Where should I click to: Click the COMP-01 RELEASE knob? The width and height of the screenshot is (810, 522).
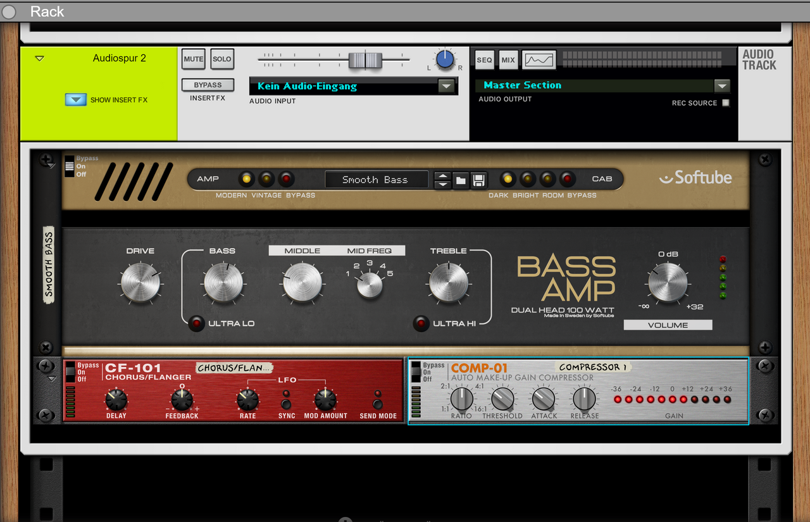coord(585,399)
